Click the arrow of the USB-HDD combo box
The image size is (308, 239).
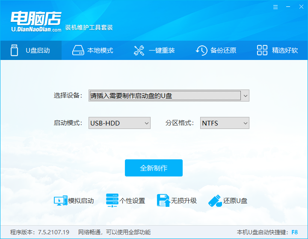coord(147,123)
